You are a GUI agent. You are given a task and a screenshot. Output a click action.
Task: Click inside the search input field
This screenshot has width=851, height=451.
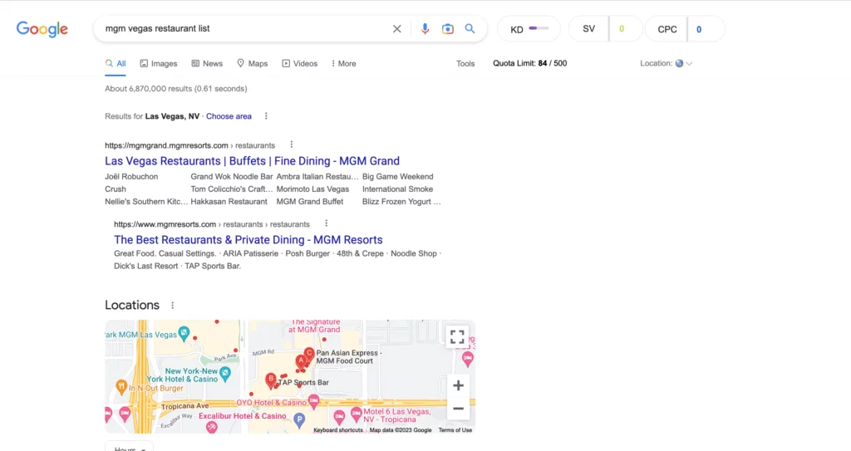pos(241,29)
